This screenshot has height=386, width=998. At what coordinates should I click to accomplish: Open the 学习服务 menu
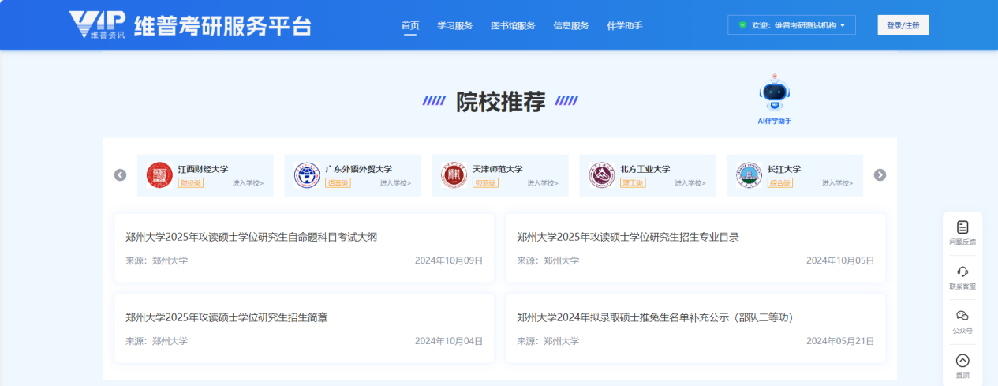pos(454,25)
